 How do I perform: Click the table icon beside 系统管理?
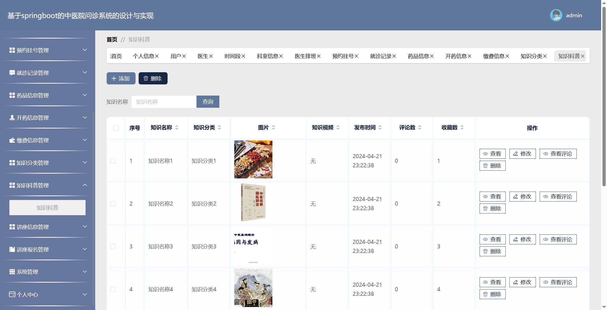[12, 272]
